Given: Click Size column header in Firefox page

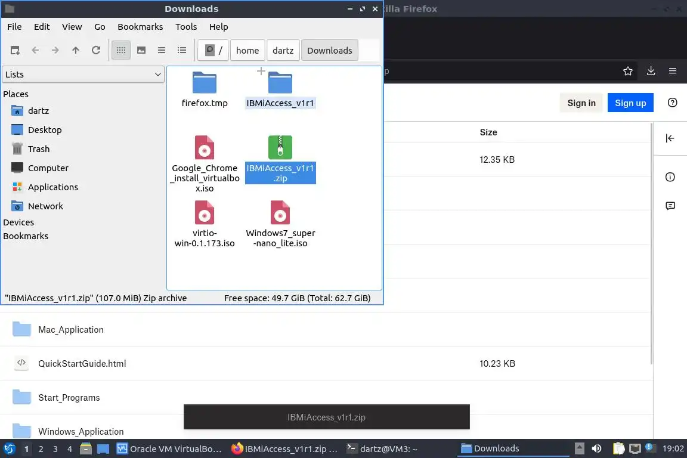Looking at the screenshot, I should tap(488, 132).
